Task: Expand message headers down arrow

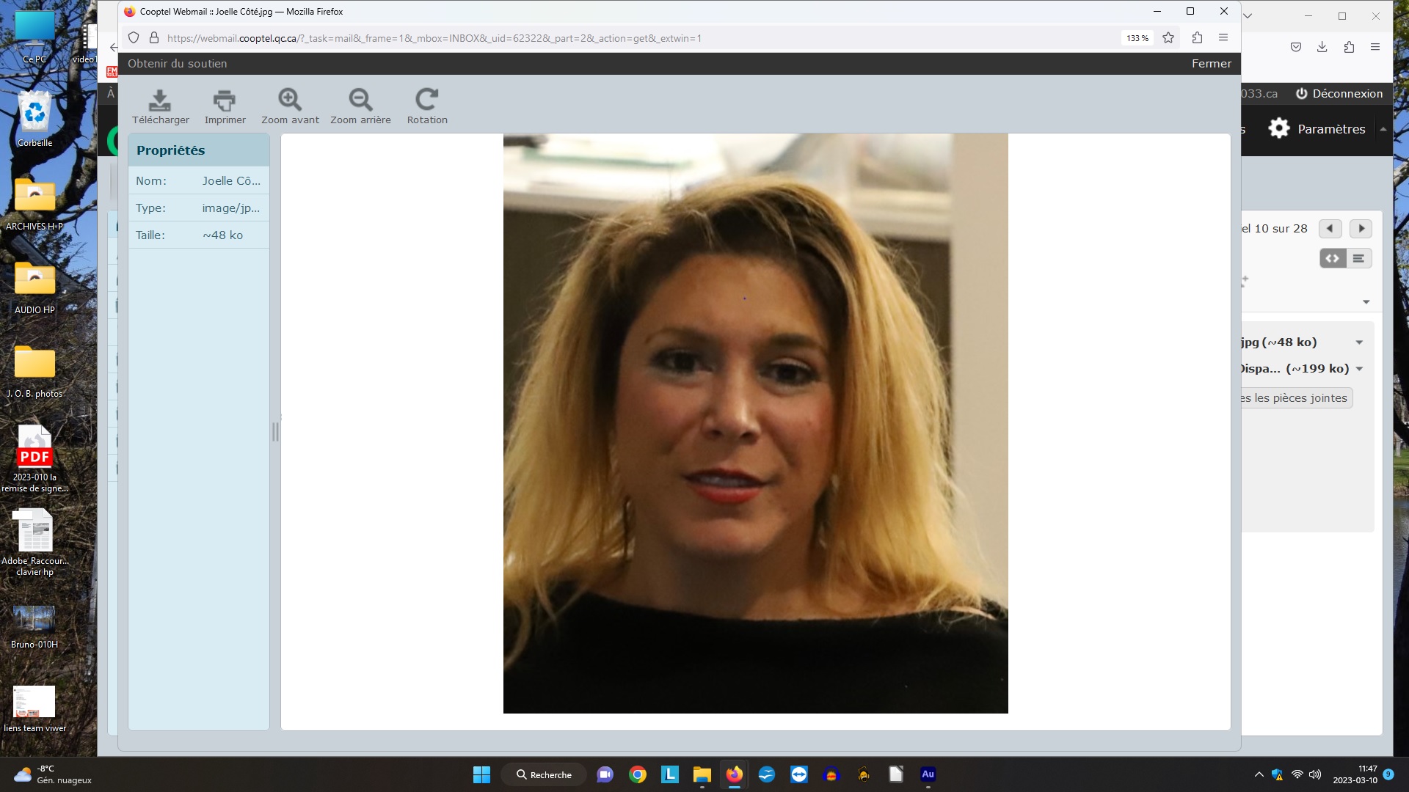Action: tap(1366, 302)
